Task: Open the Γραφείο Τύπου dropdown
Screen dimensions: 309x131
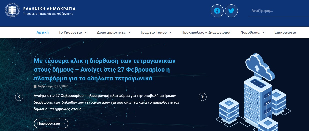Action: pos(156,32)
